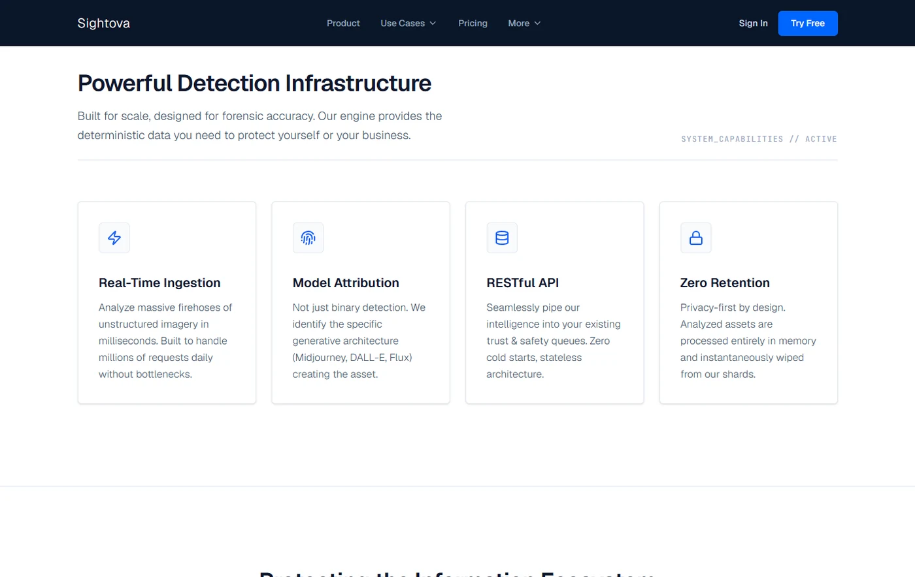
Task: Click the Zero Retention description paragraph
Action: click(748, 341)
